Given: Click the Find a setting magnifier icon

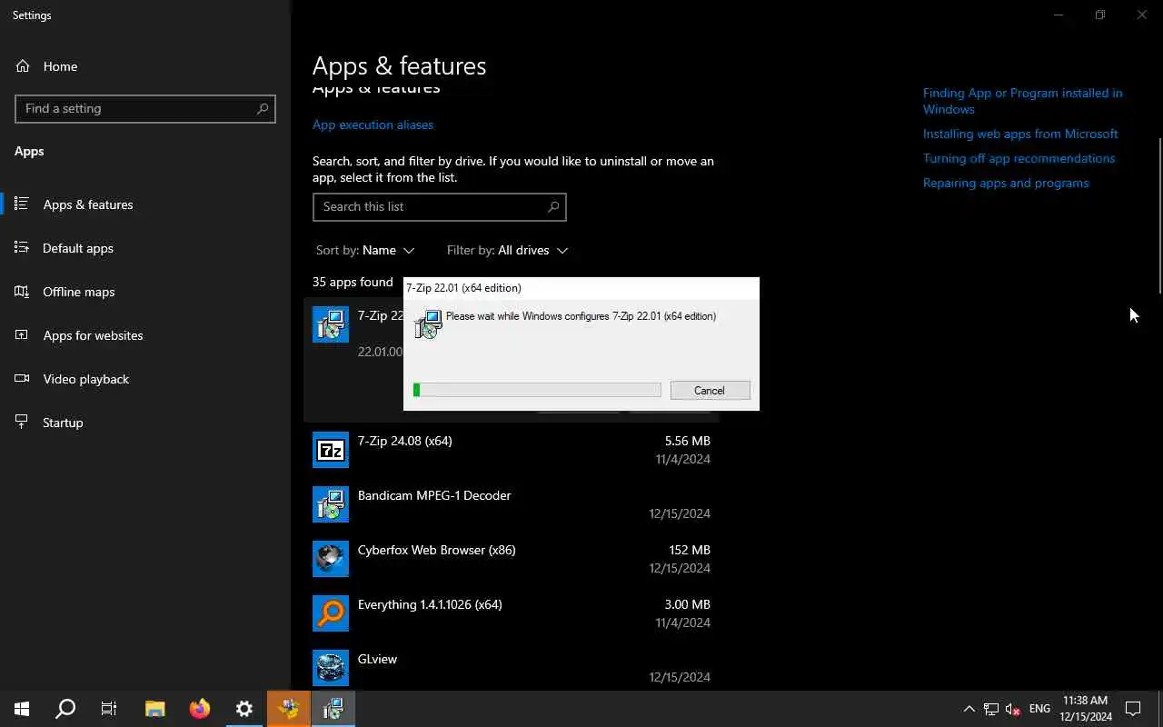Looking at the screenshot, I should [x=263, y=108].
